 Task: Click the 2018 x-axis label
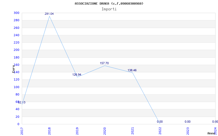[x=49, y=131]
